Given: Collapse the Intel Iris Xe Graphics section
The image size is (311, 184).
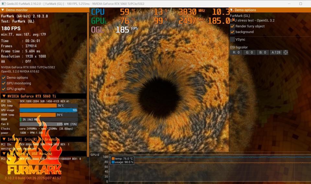Looking at the screenshot, I should pyautogui.click(x=4, y=139).
